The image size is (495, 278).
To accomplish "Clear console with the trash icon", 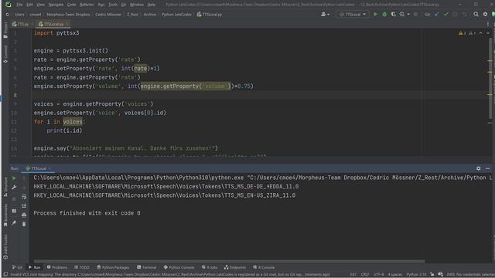I will click(x=24, y=224).
